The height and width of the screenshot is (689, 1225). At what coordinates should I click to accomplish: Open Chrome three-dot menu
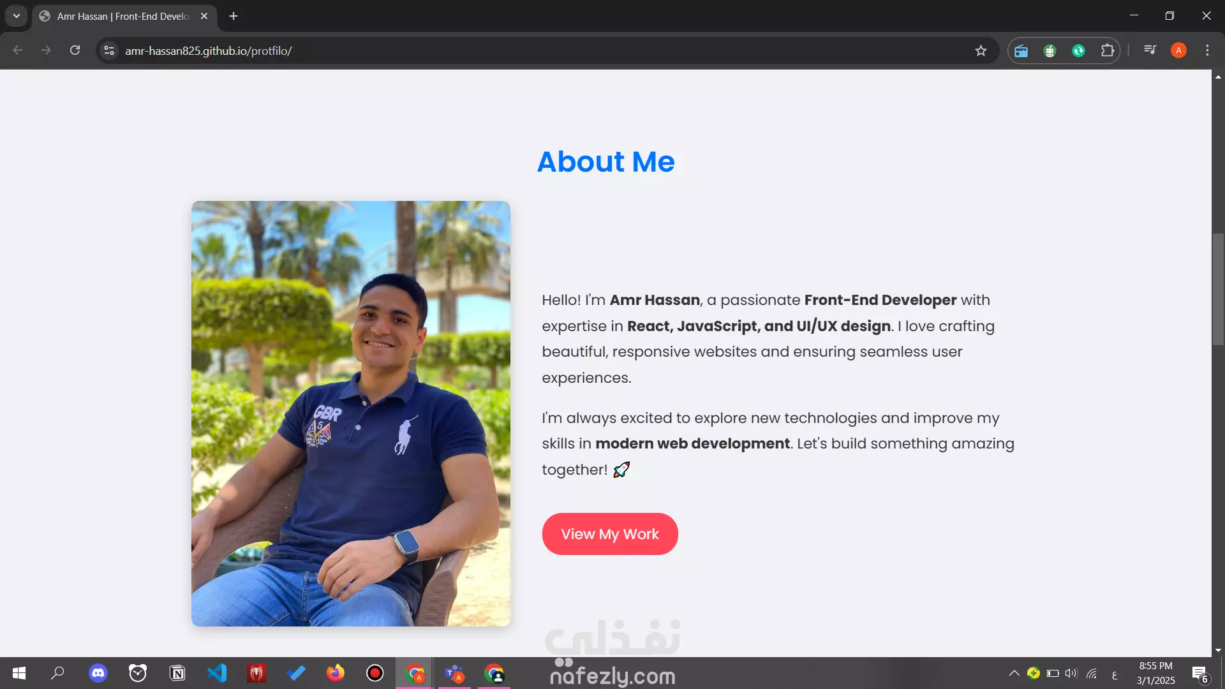[x=1207, y=50]
